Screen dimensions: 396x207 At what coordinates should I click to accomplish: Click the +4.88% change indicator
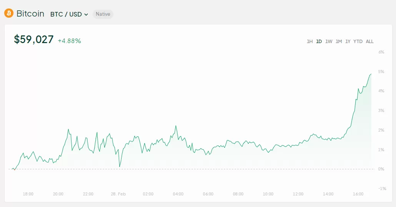point(70,41)
